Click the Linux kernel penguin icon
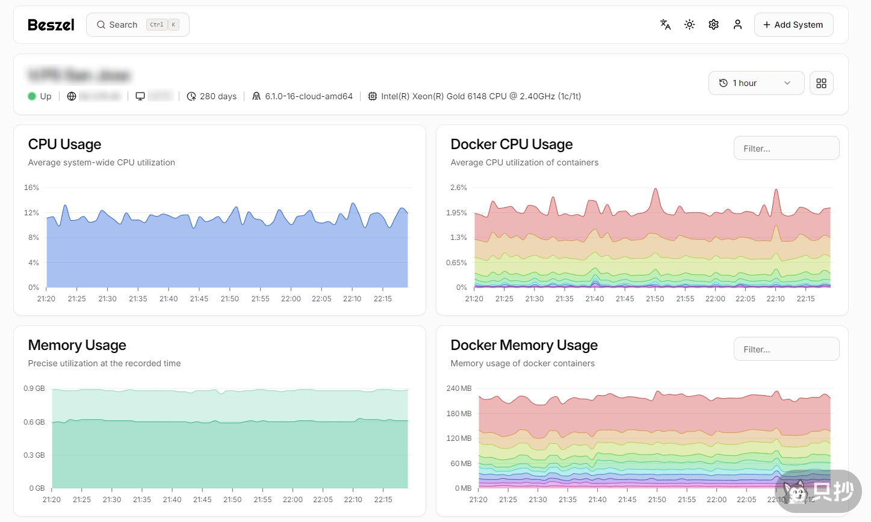The image size is (871, 522). point(256,96)
